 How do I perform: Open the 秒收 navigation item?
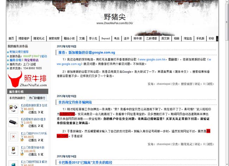point(211,38)
